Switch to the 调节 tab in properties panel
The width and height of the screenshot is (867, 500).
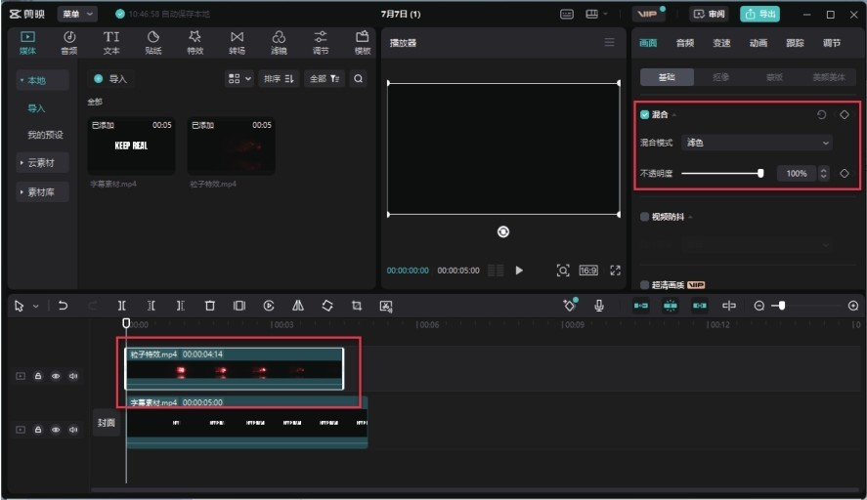(832, 43)
